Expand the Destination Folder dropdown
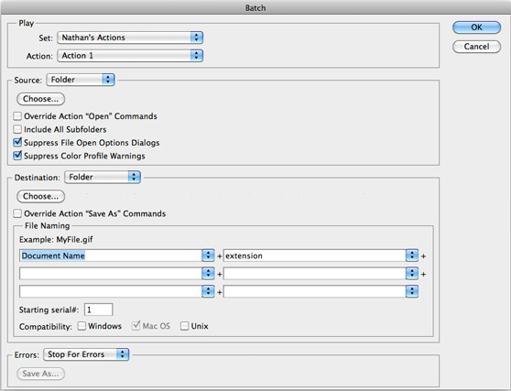The image size is (511, 391). pyautogui.click(x=103, y=177)
